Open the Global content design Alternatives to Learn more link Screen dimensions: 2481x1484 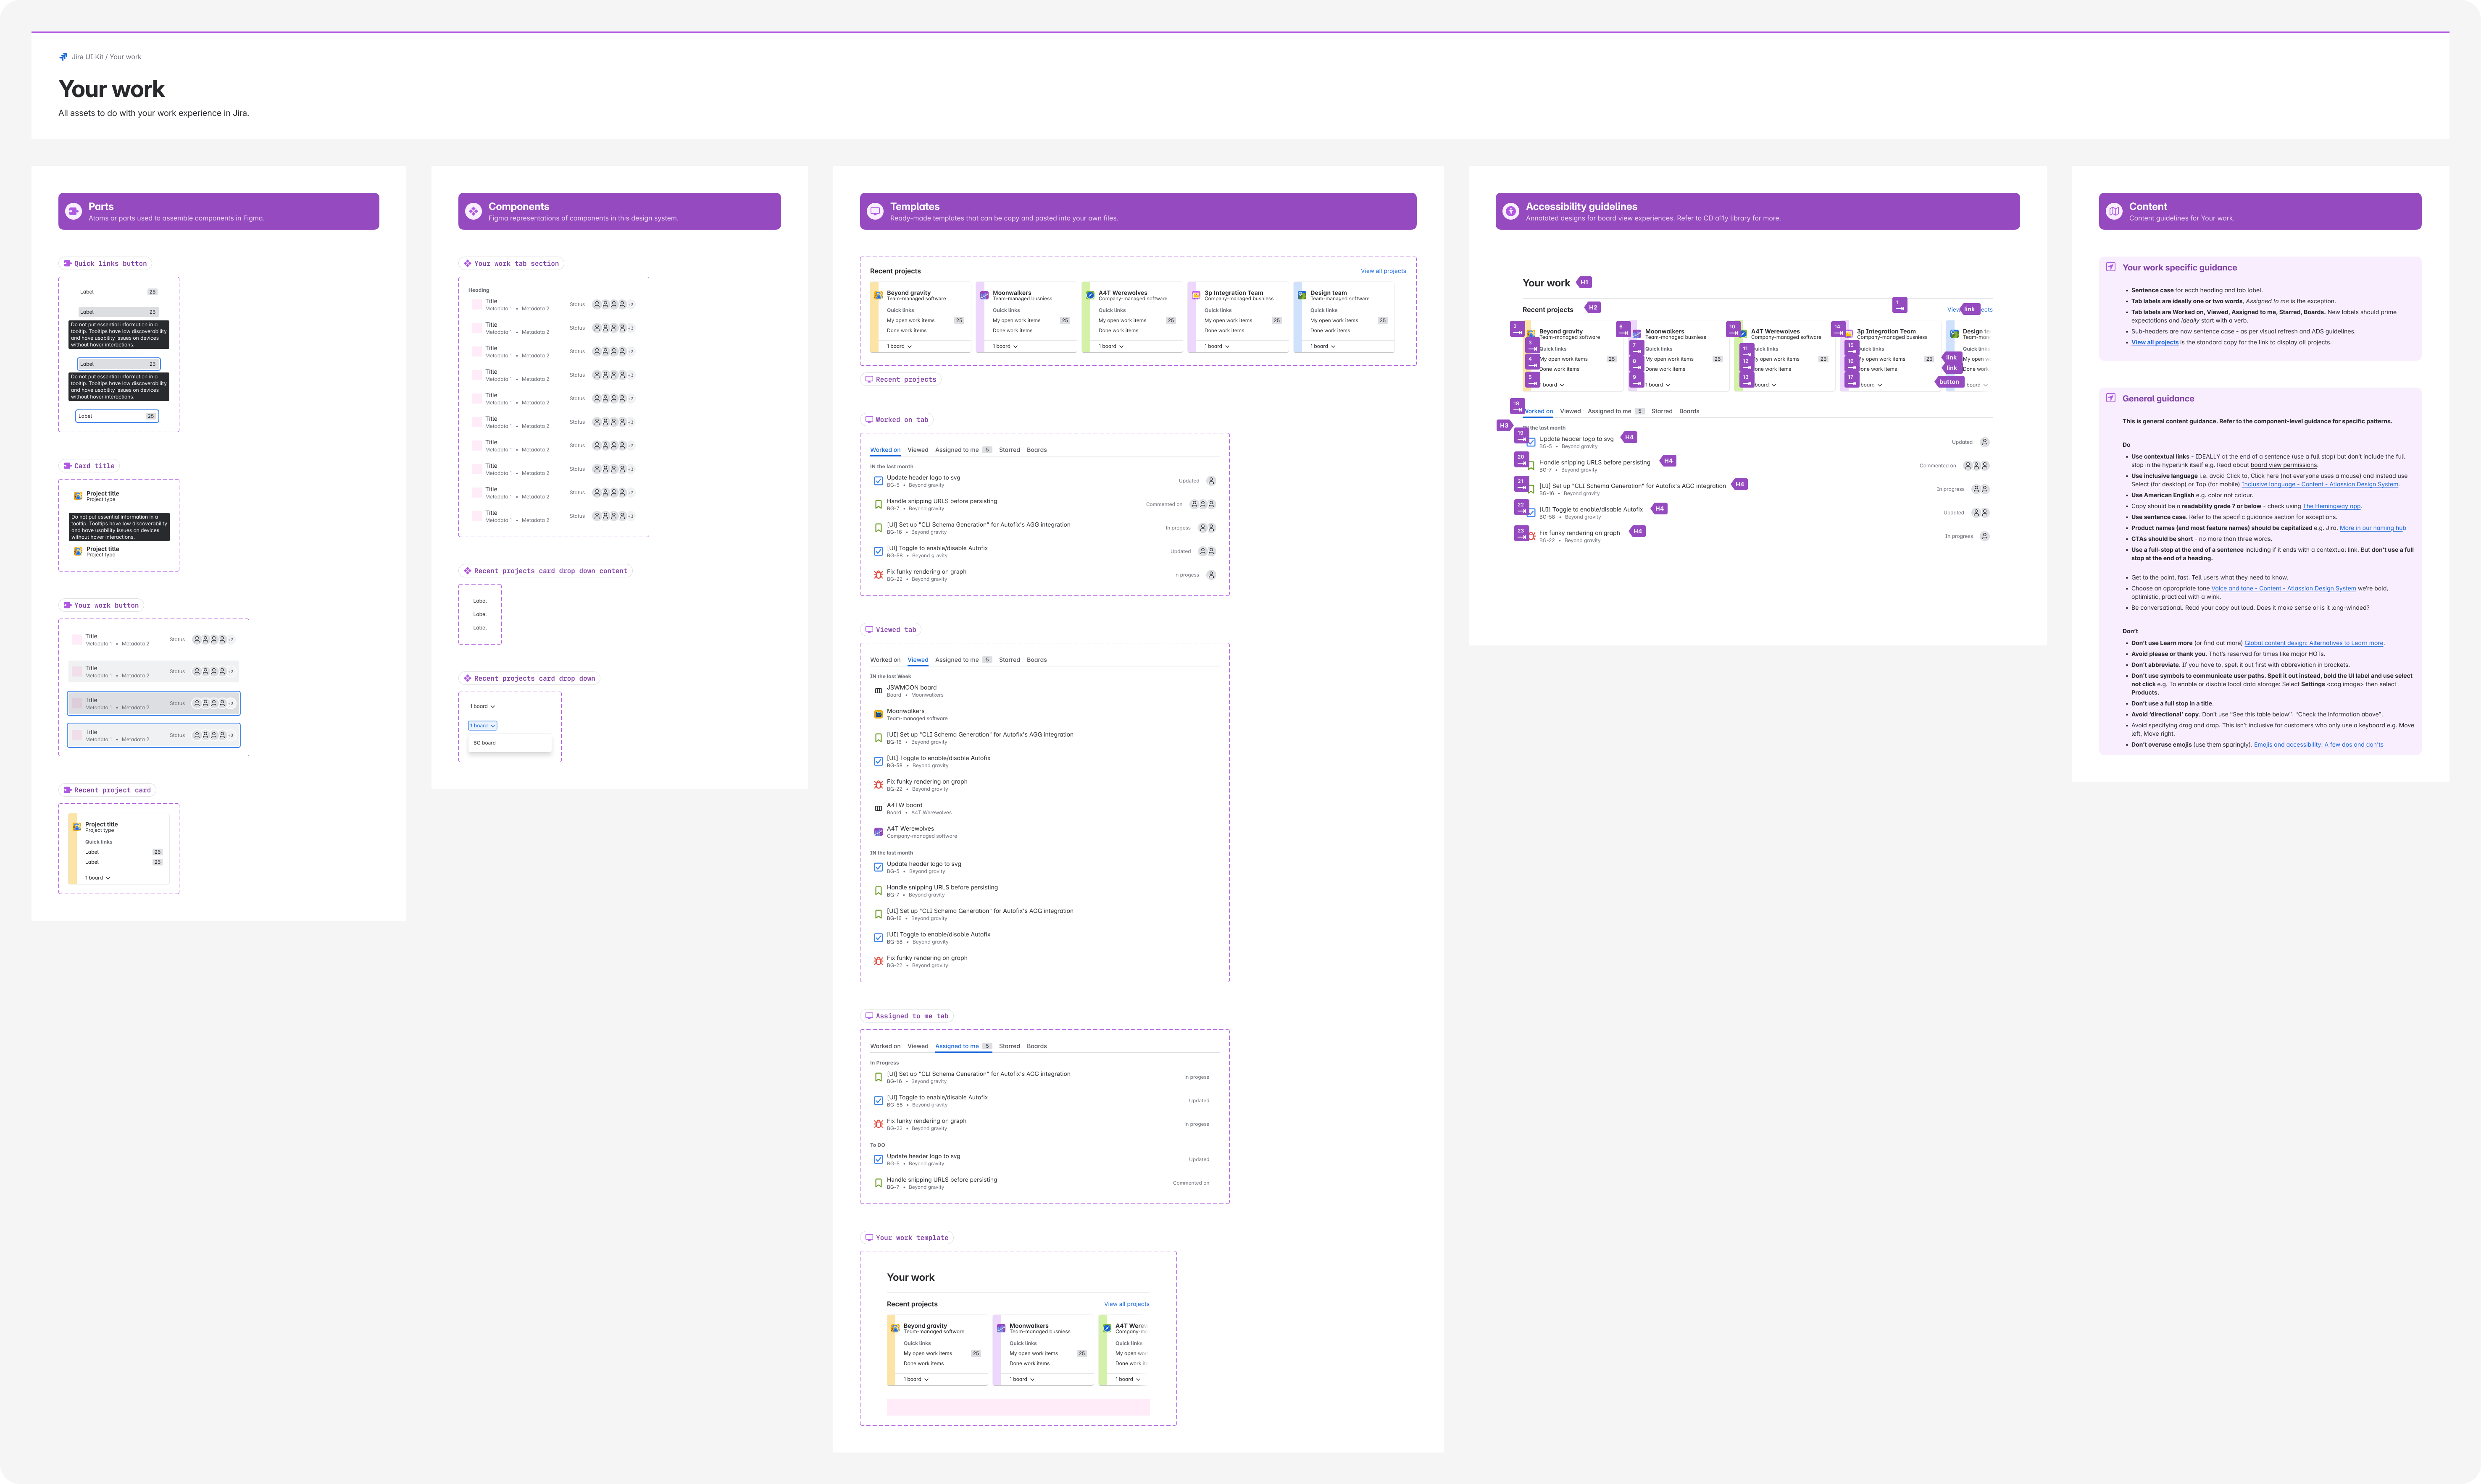point(2313,643)
